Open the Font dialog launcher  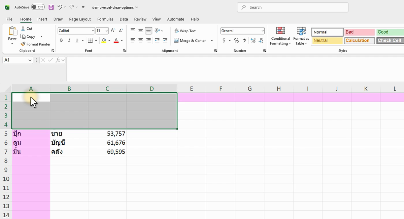click(124, 51)
